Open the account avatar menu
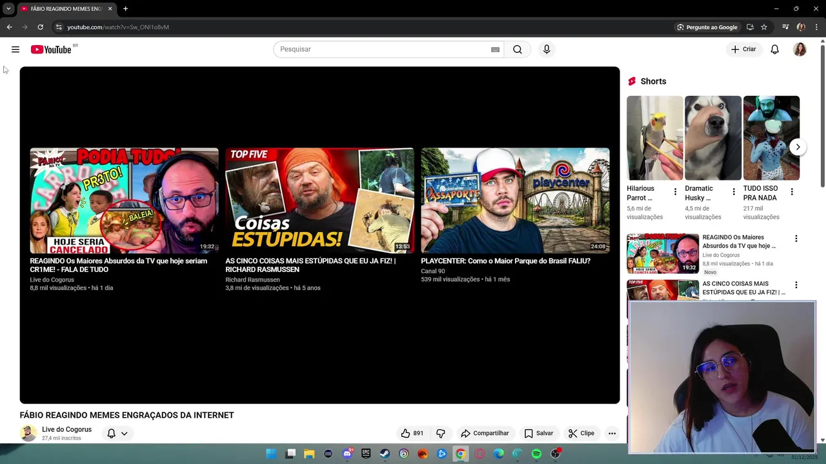Image resolution: width=826 pixels, height=464 pixels. (800, 50)
